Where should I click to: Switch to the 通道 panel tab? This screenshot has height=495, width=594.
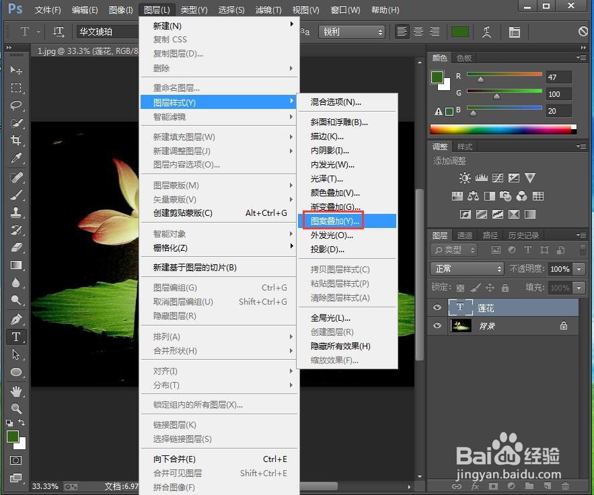tap(465, 235)
